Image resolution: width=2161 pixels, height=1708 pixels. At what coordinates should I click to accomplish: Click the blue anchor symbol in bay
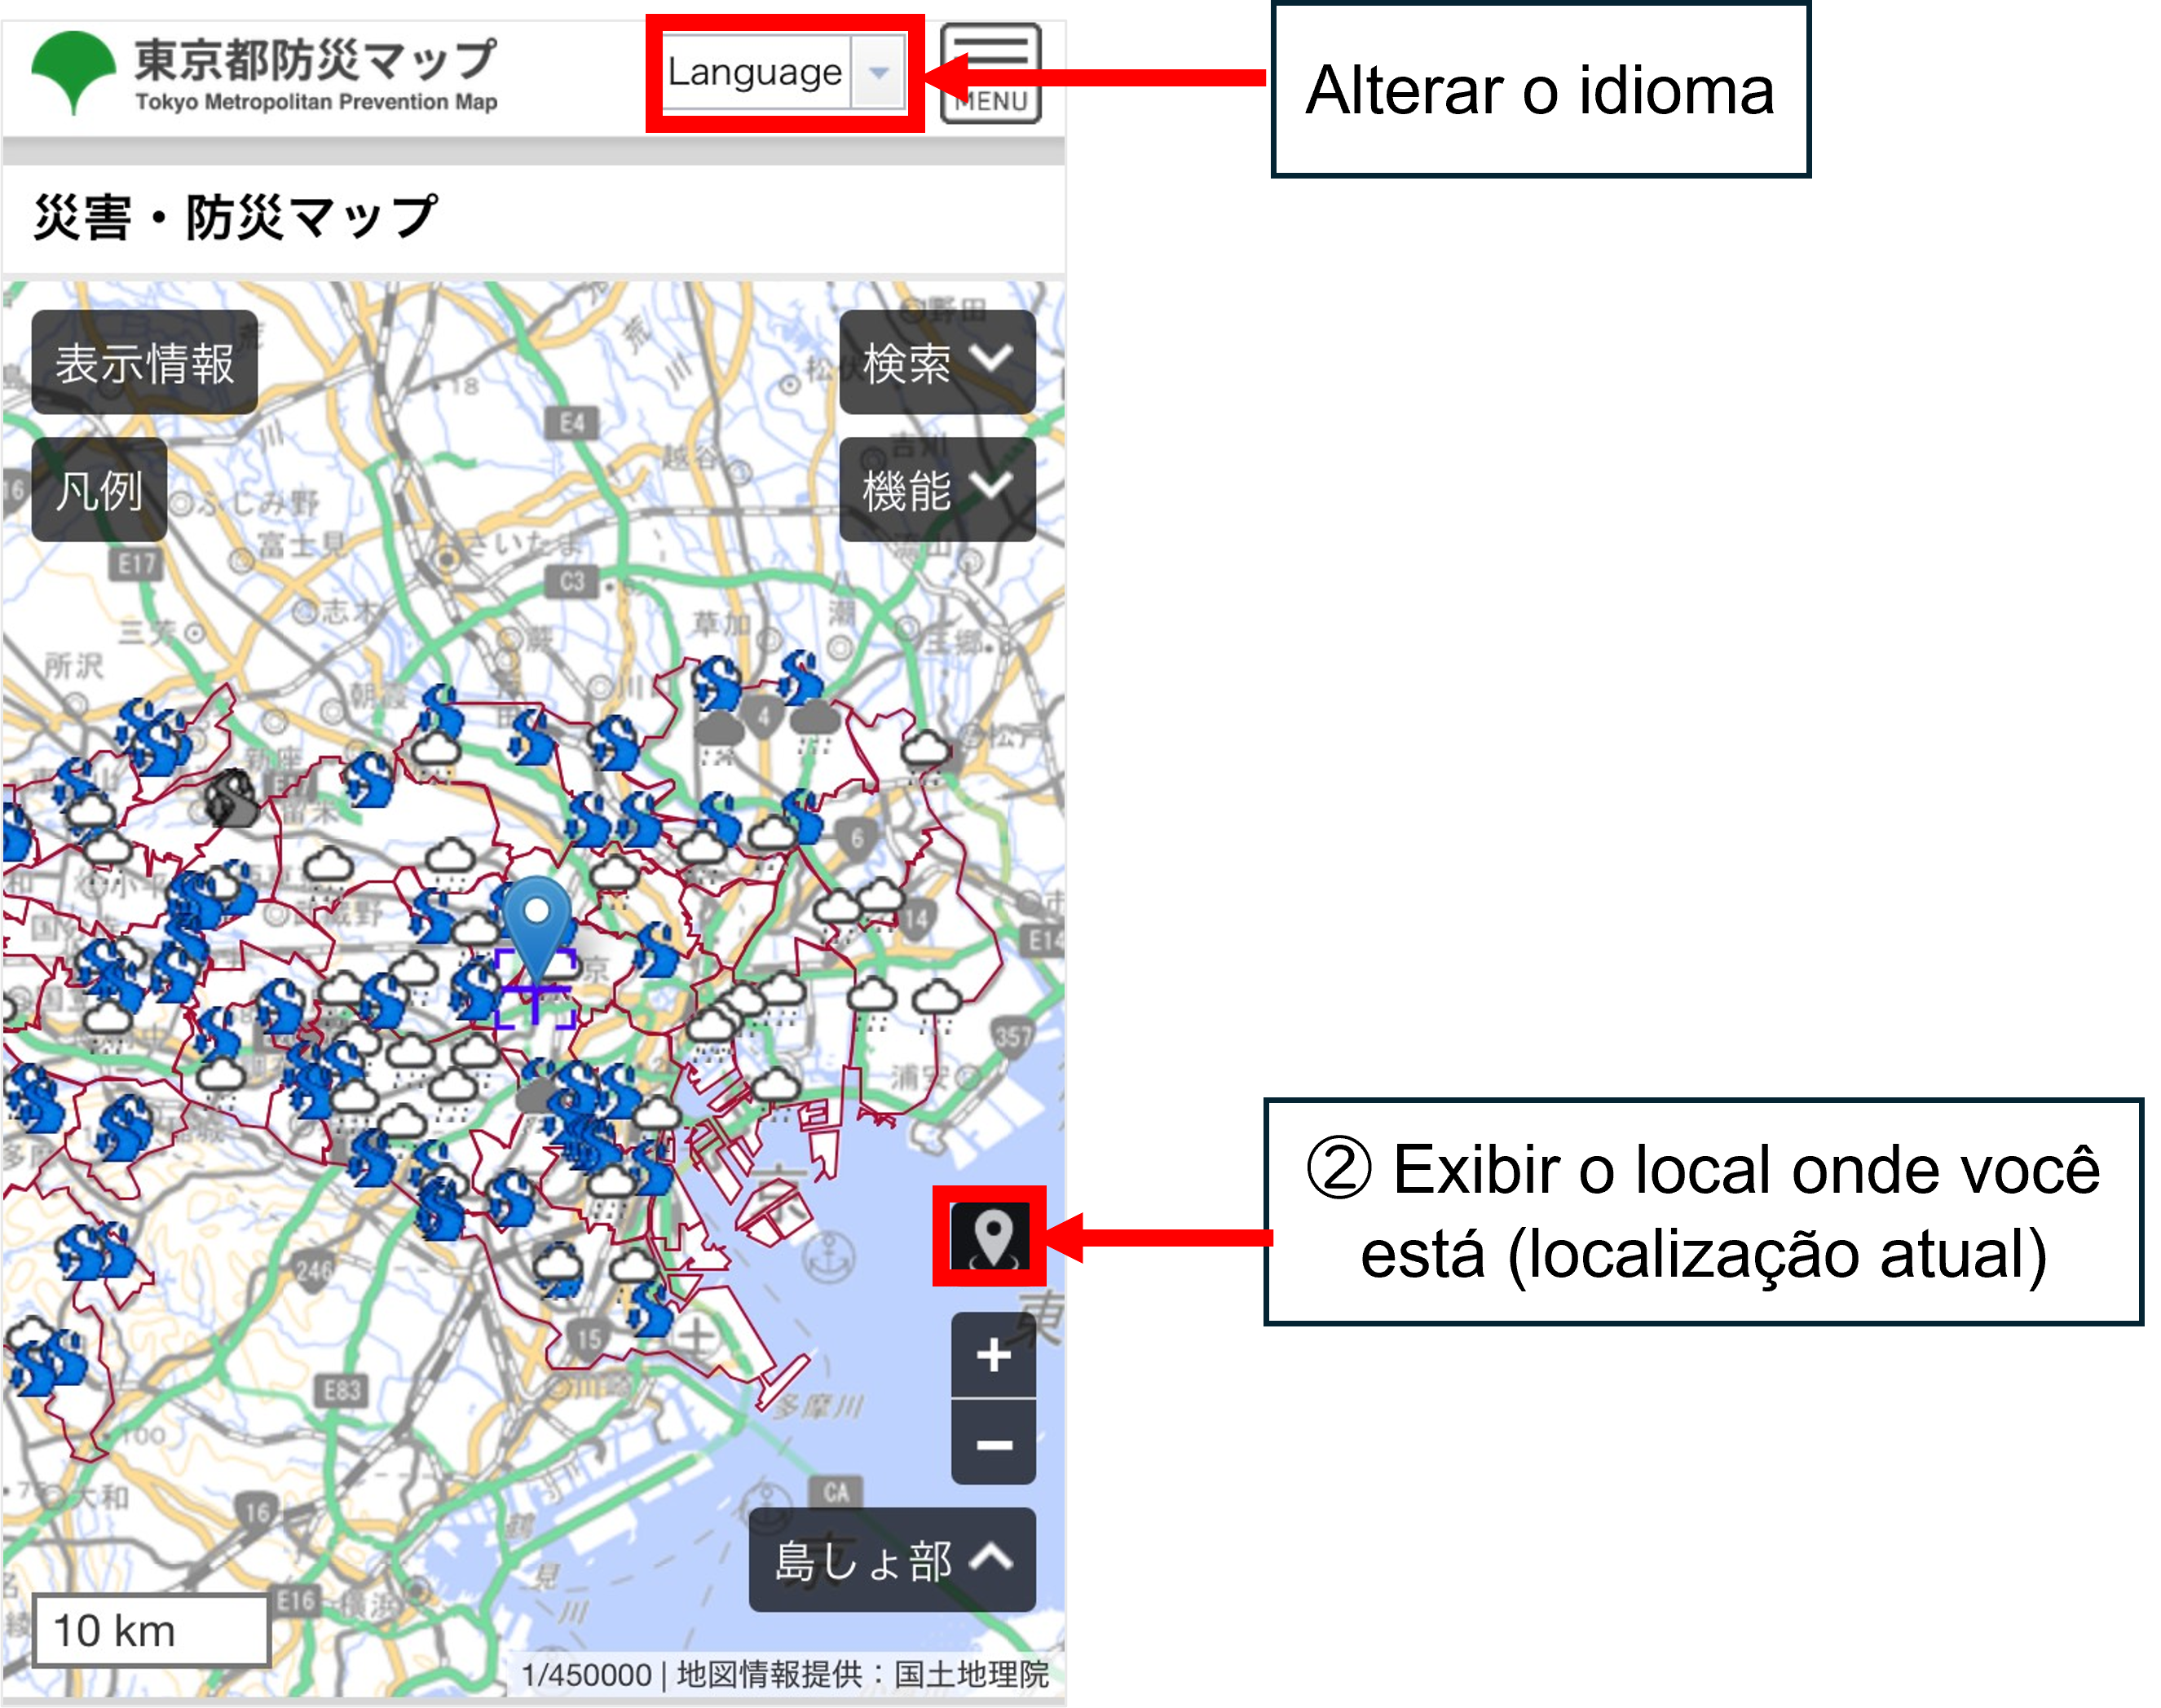point(829,1256)
